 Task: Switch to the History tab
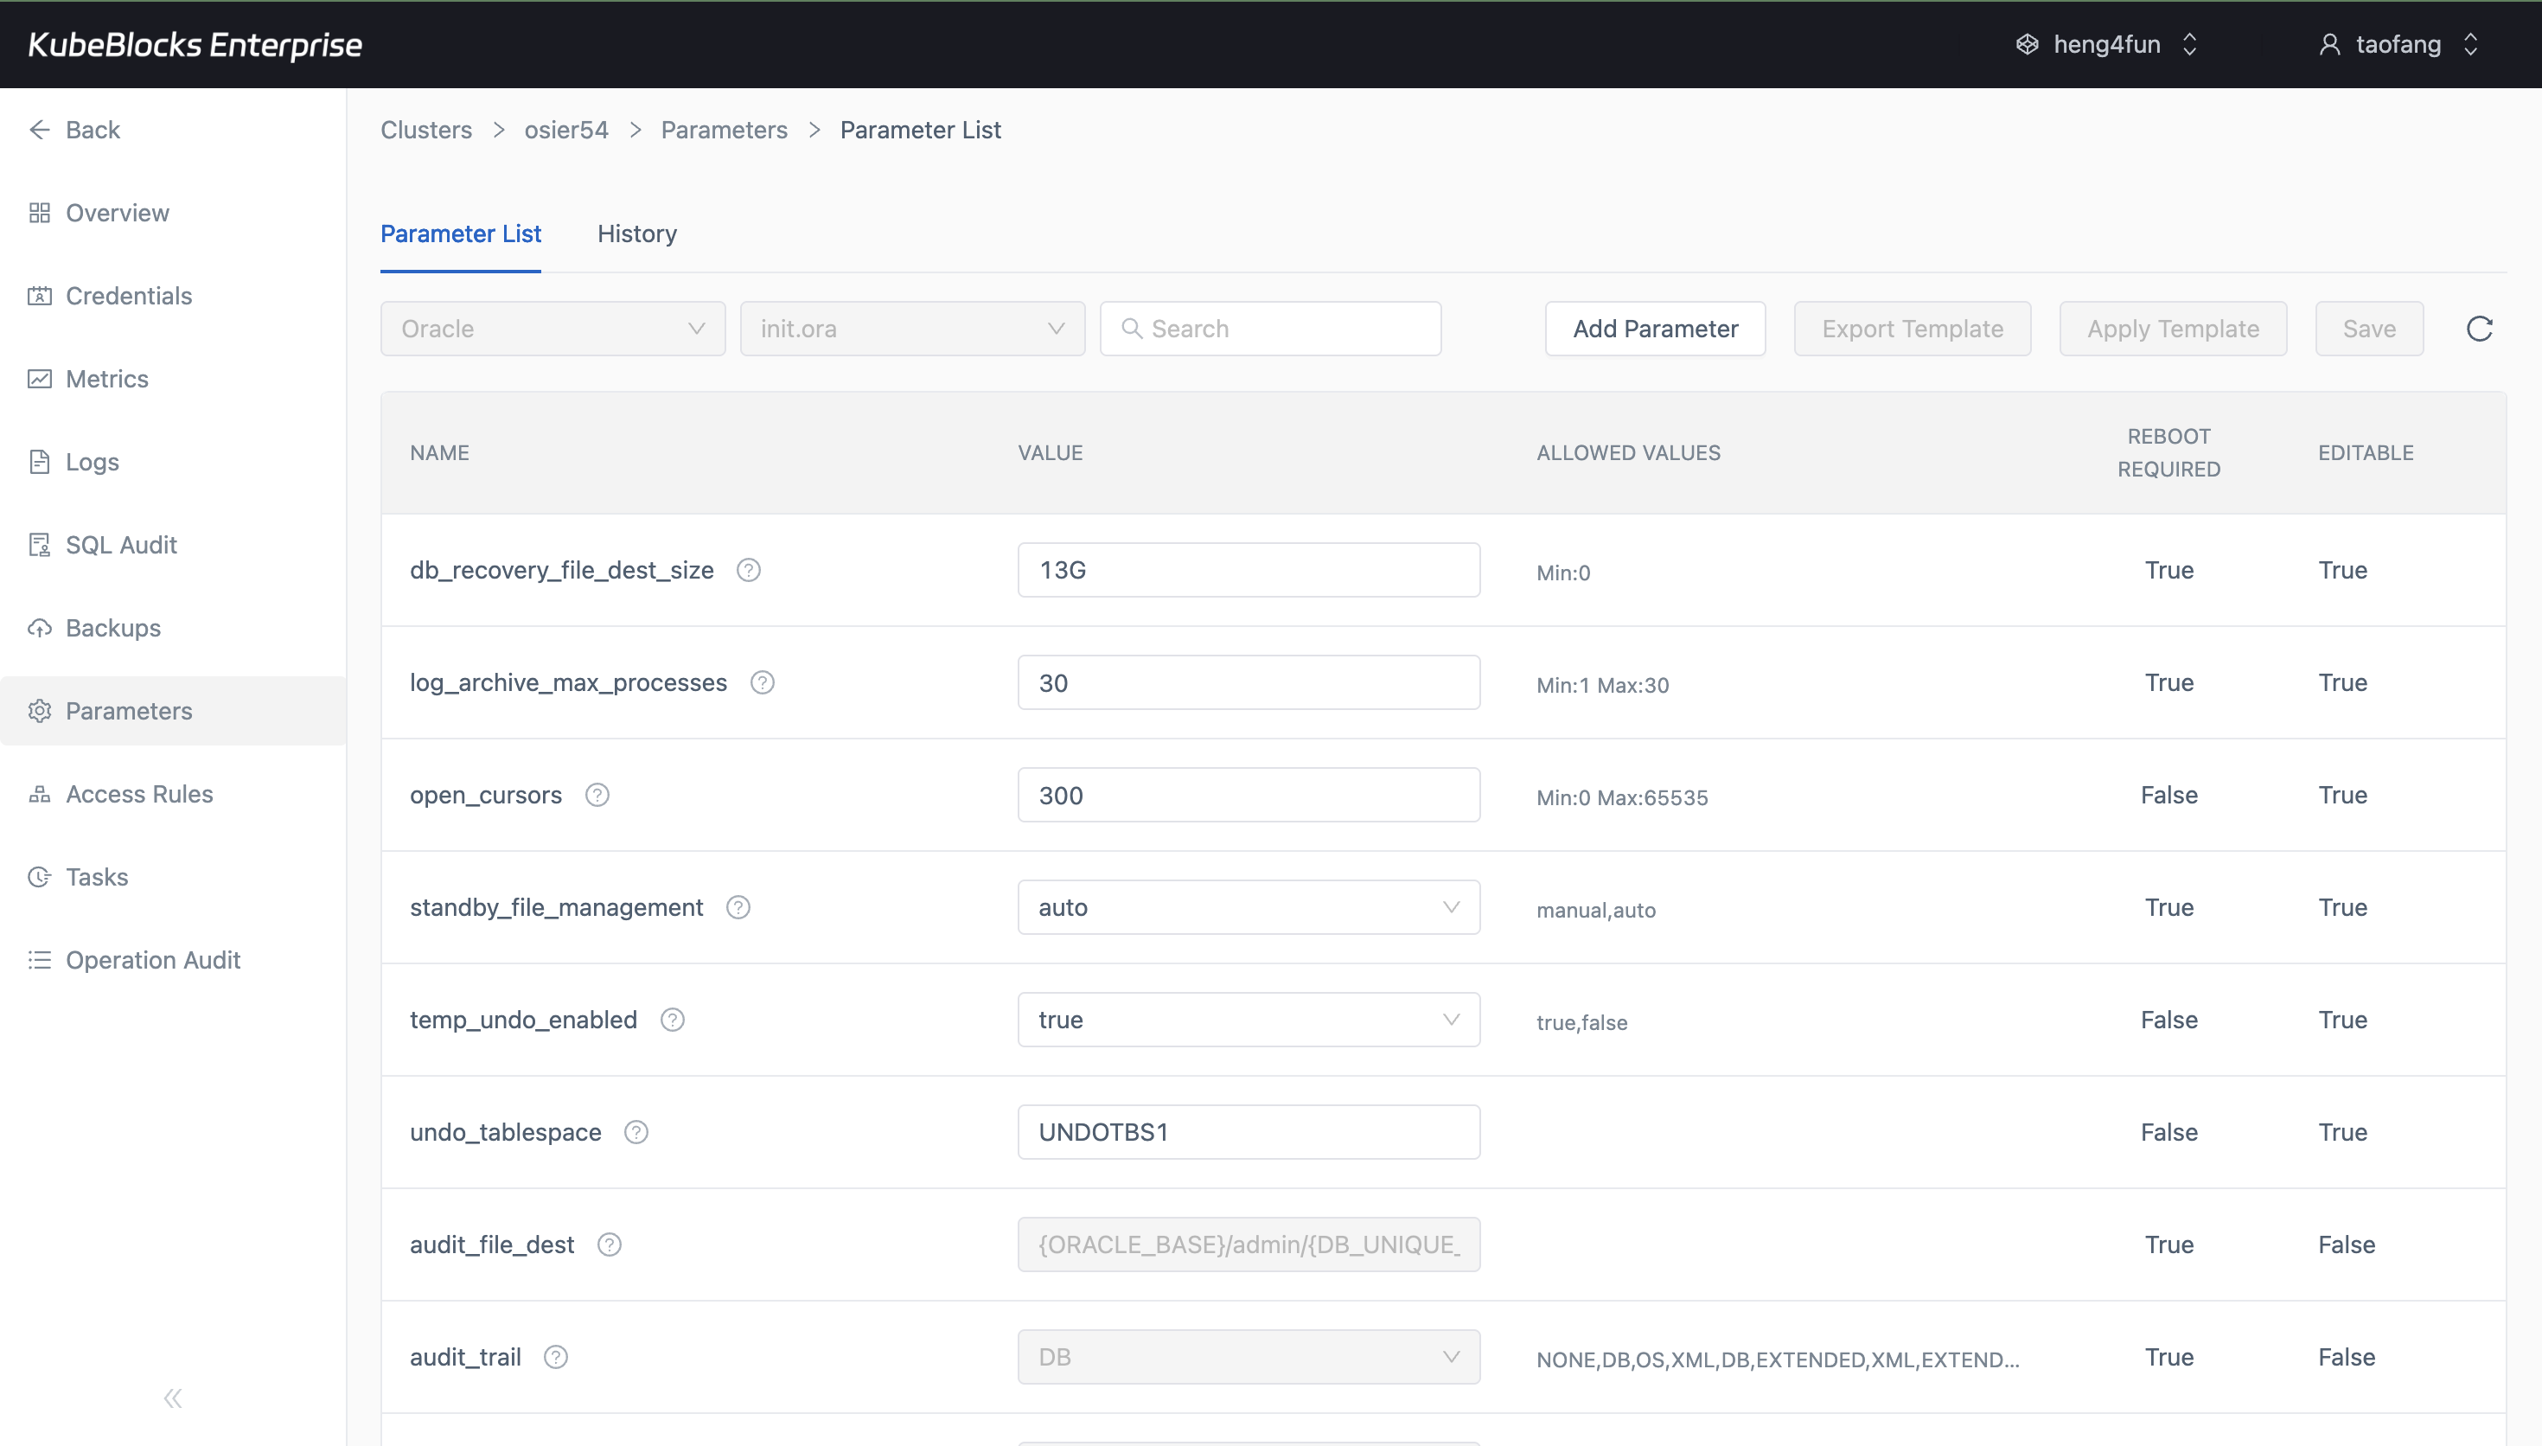click(x=636, y=234)
